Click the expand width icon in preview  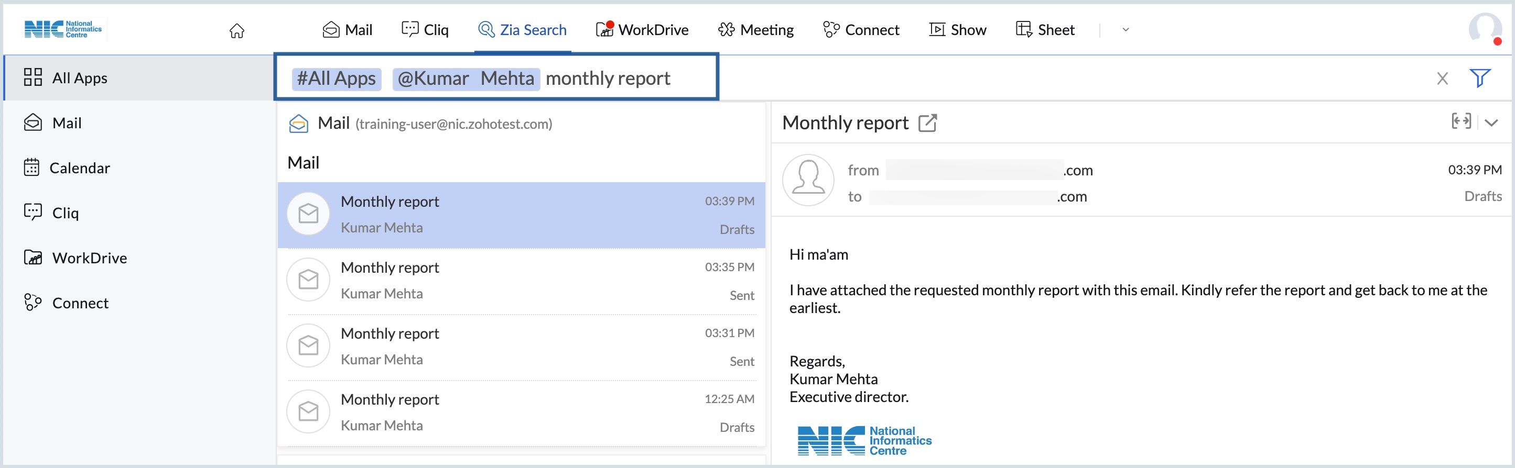pos(1461,121)
